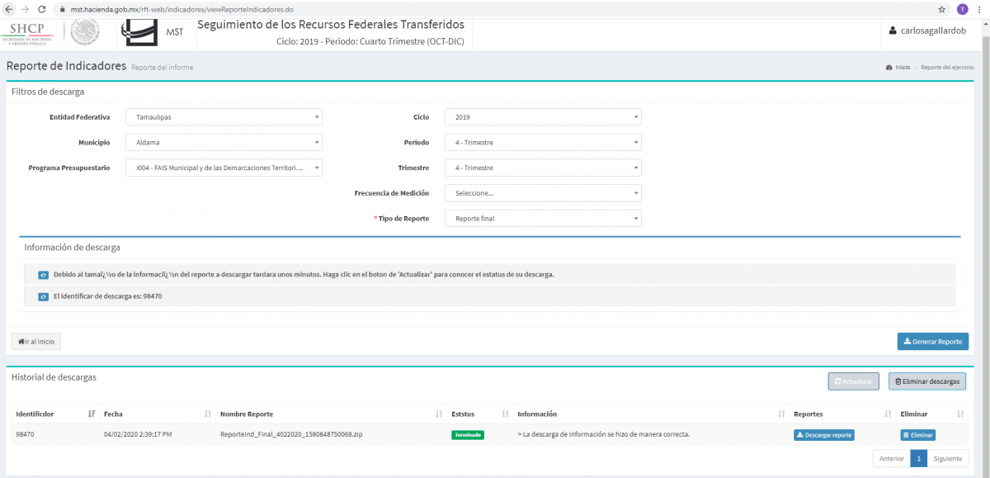The height and width of the screenshot is (478, 990).
Task: Click the Generar Reporte button
Action: pos(932,342)
